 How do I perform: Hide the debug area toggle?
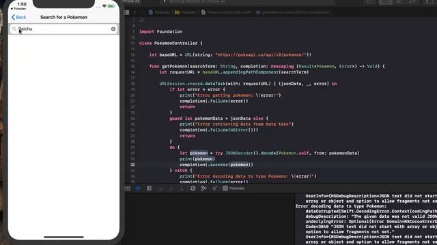point(128,189)
